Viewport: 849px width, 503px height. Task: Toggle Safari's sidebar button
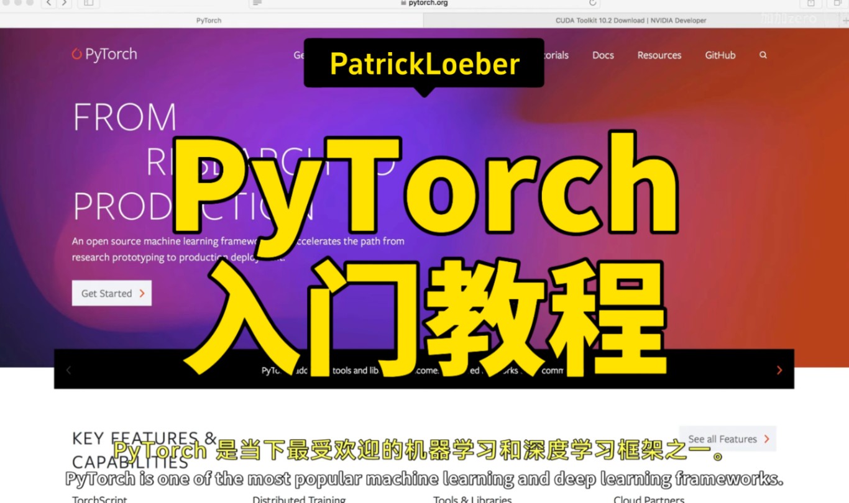click(x=88, y=3)
